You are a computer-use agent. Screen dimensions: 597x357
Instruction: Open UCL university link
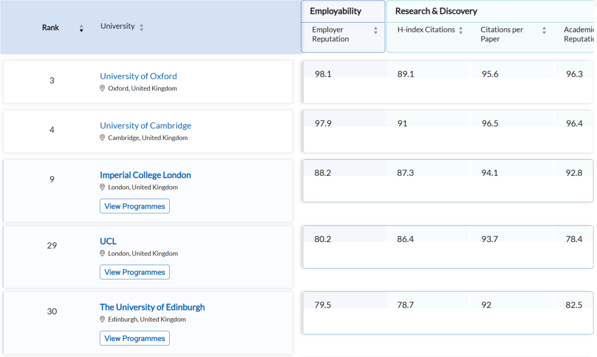[108, 242]
